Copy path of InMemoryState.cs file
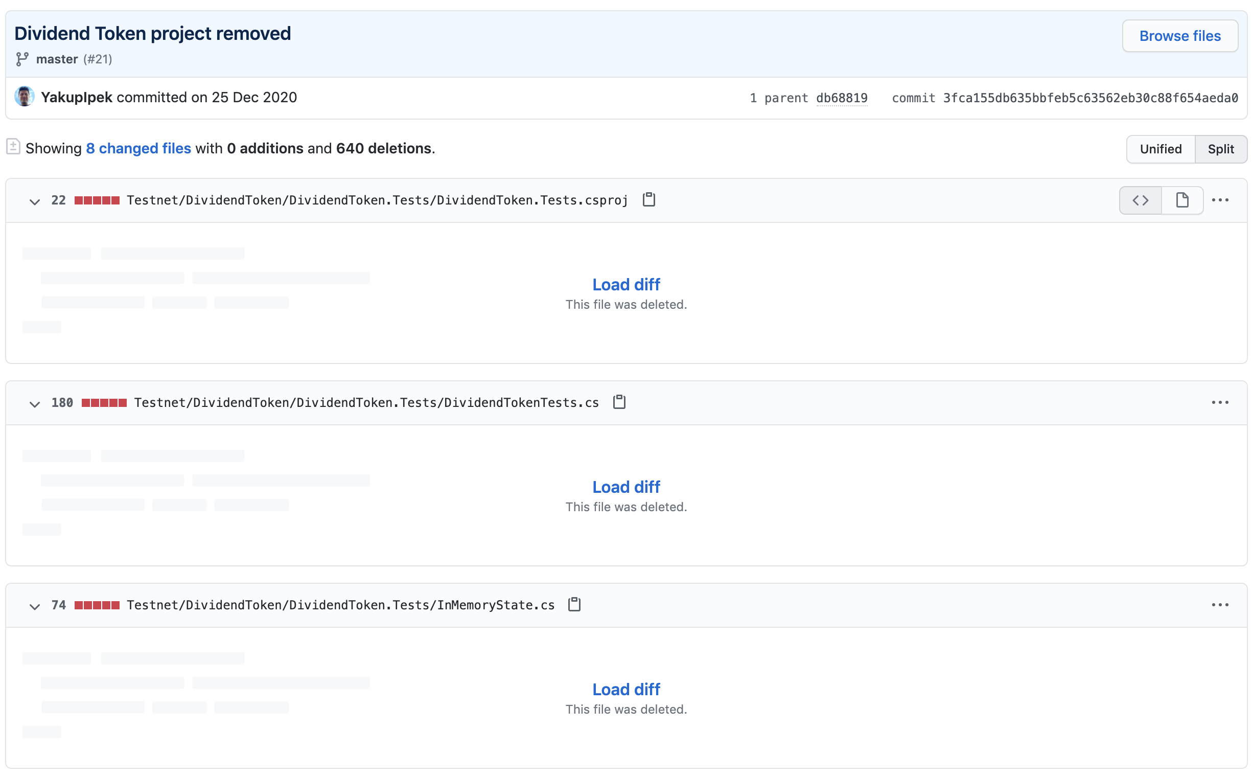Screen dimensions: 1252x776 click(574, 604)
